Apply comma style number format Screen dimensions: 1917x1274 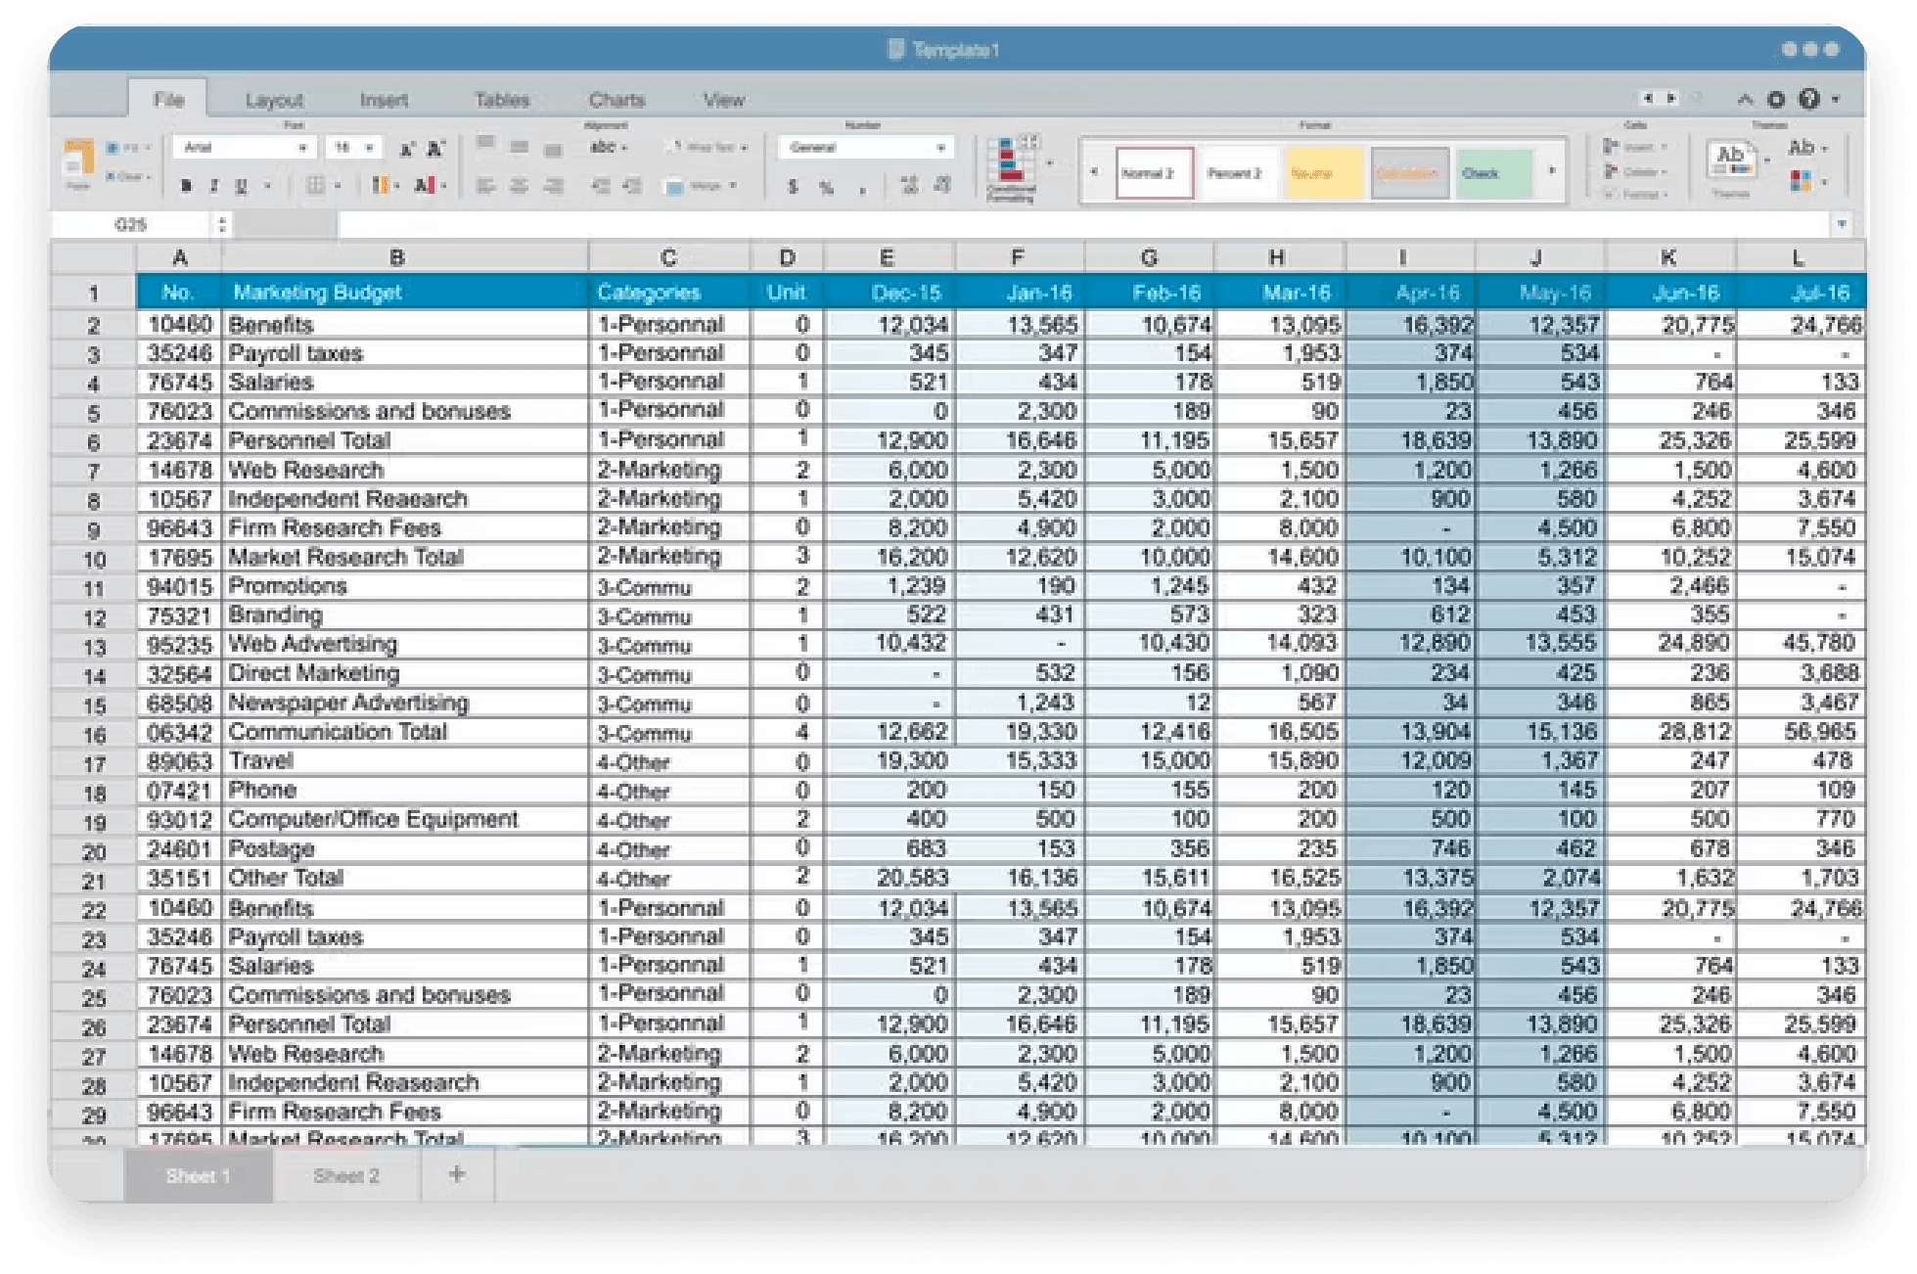(862, 189)
